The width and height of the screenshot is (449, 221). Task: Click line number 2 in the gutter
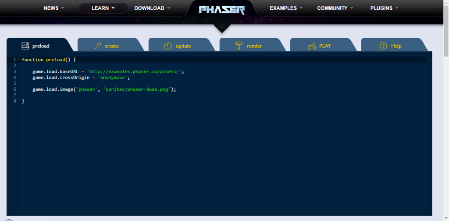pos(14,66)
